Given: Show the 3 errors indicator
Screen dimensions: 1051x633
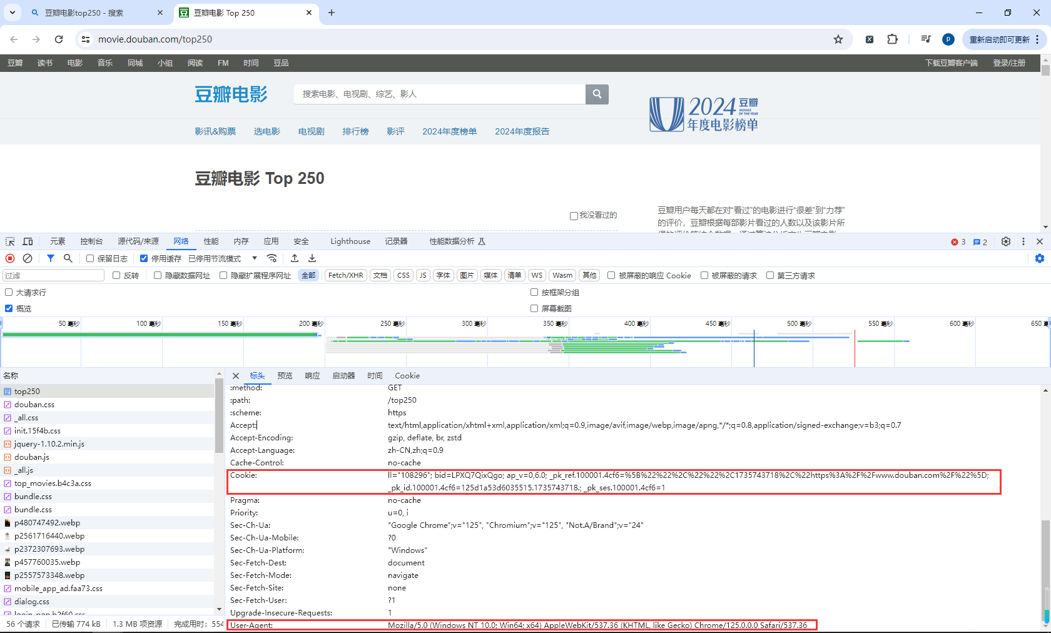Looking at the screenshot, I should point(958,242).
